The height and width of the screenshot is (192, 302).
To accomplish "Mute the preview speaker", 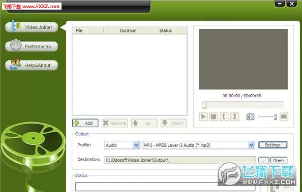I will click(250, 117).
